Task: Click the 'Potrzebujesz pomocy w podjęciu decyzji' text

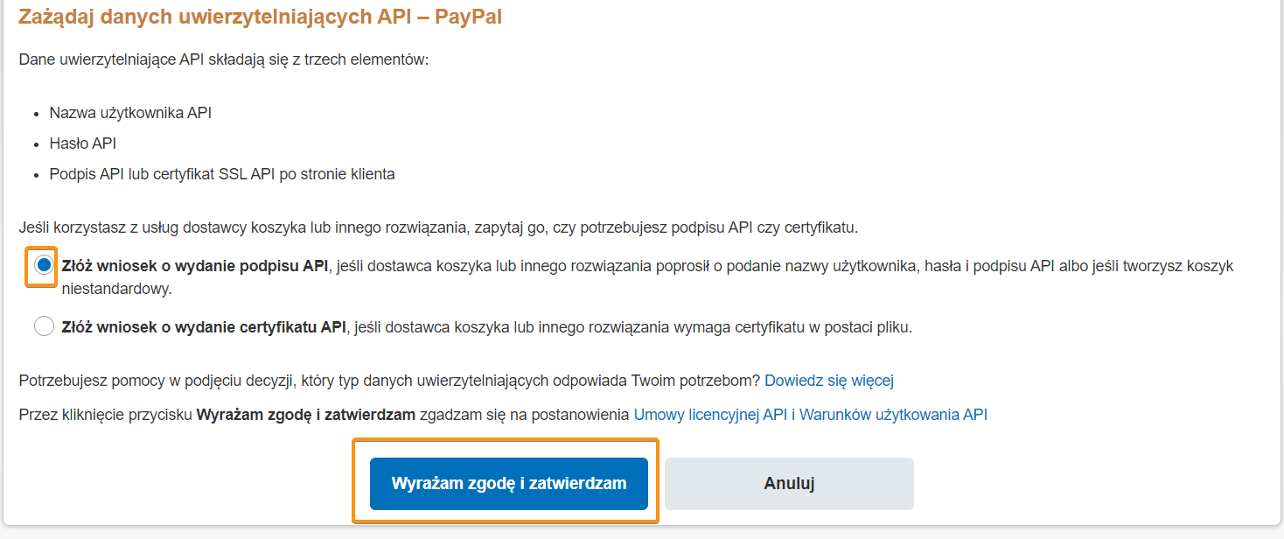Action: pyautogui.click(x=389, y=381)
